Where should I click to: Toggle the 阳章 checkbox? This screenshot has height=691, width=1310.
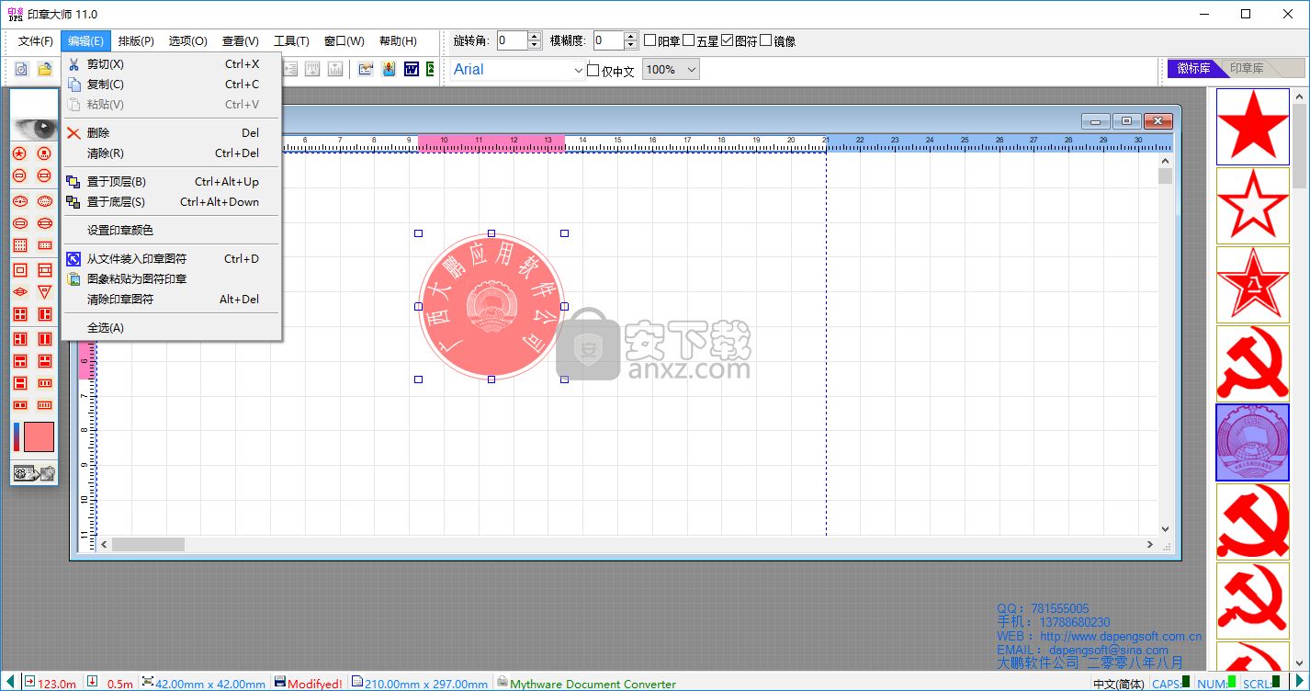point(650,40)
